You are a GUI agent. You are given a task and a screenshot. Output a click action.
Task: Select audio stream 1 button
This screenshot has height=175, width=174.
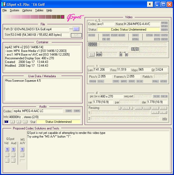click(x=7, y=122)
